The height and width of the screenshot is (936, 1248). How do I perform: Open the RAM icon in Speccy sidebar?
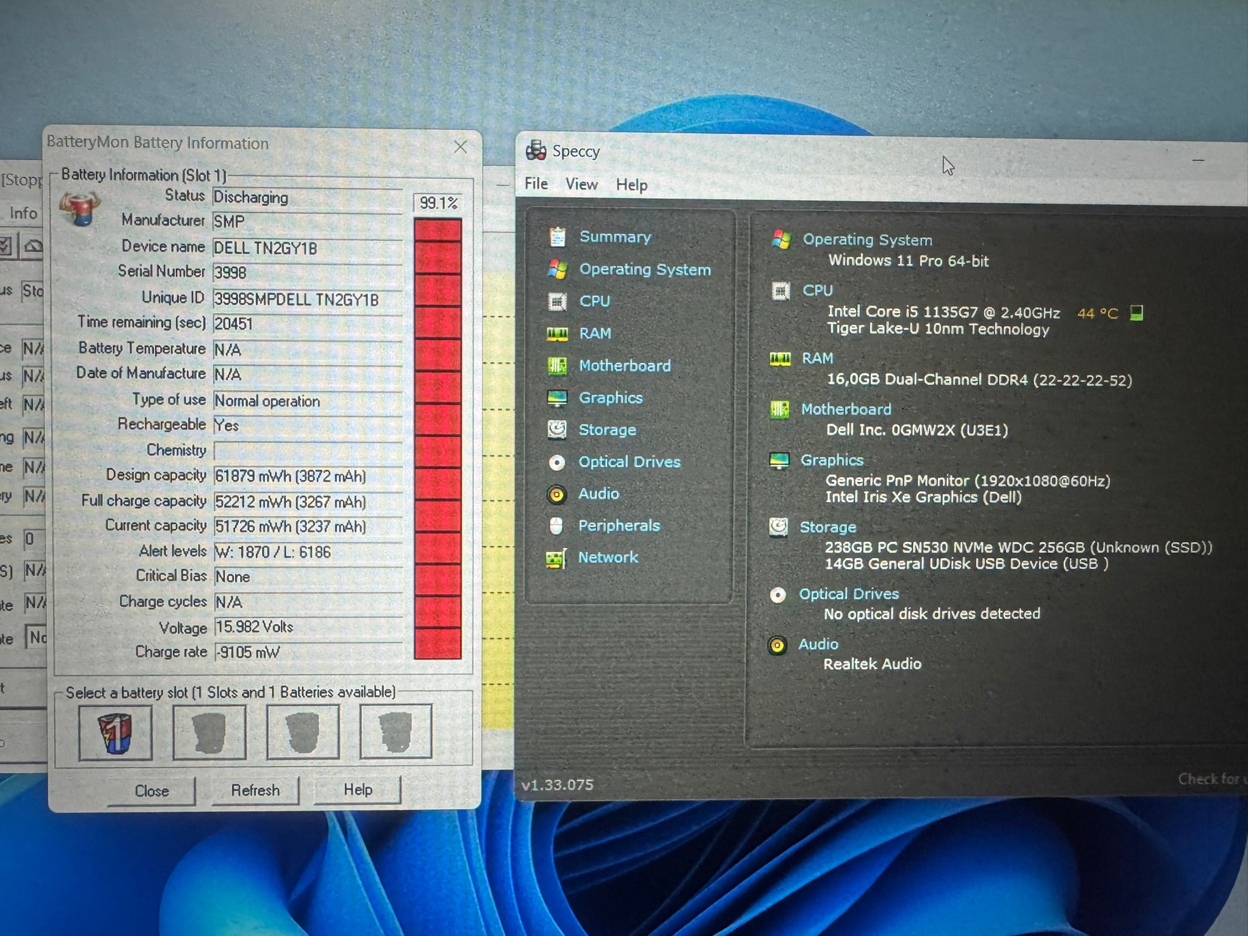tap(557, 333)
